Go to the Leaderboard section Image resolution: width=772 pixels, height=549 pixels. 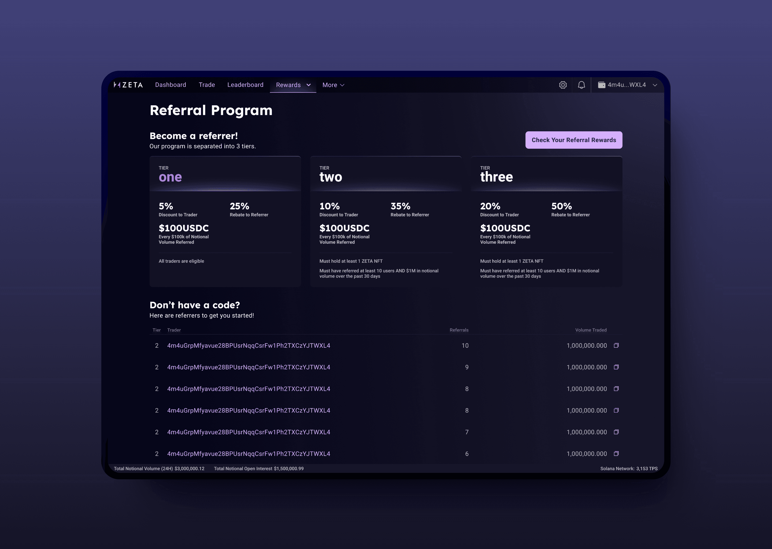tap(245, 85)
